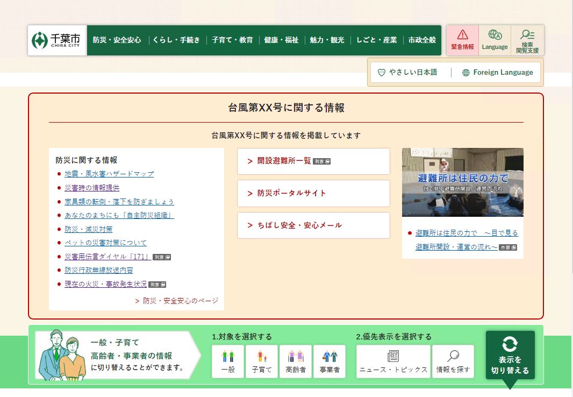Screen dimensions: 573x397
Task: Click the Language globe icon
Action: (x=495, y=40)
